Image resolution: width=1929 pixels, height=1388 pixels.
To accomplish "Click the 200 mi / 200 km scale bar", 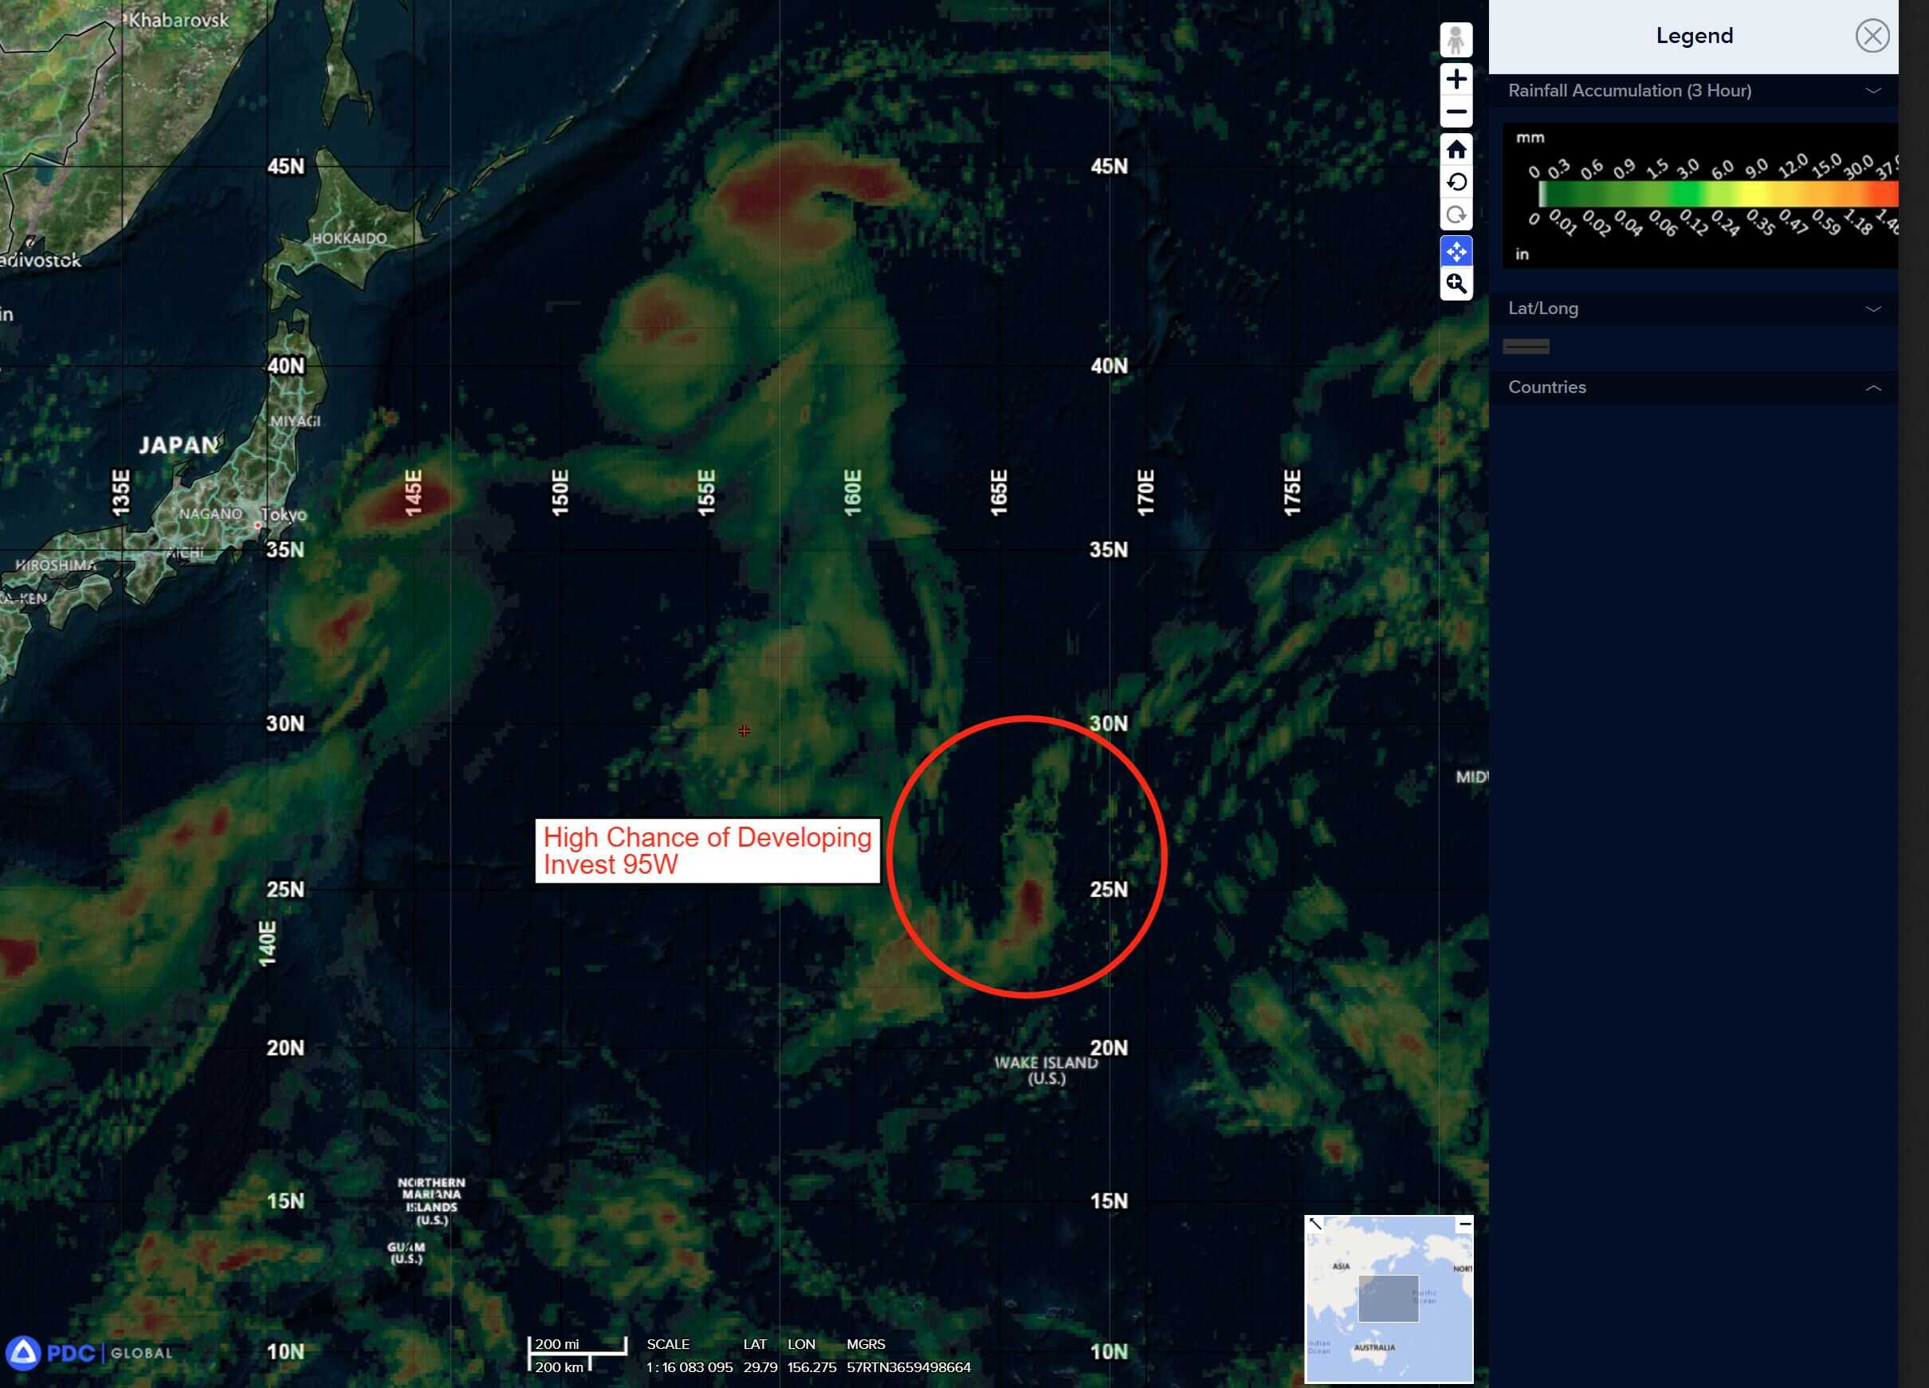I will click(x=578, y=1354).
